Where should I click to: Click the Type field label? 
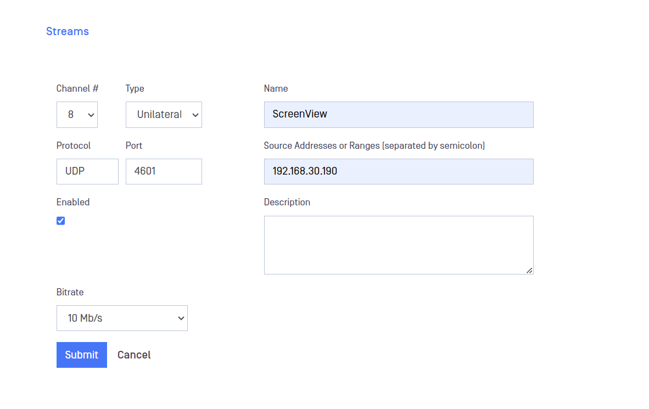click(x=135, y=88)
